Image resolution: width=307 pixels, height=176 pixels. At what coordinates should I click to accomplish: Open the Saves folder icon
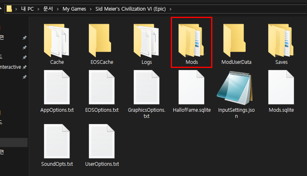point(281,41)
